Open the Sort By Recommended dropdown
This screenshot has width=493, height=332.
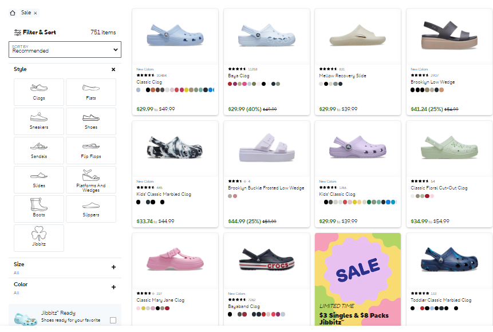click(x=65, y=49)
